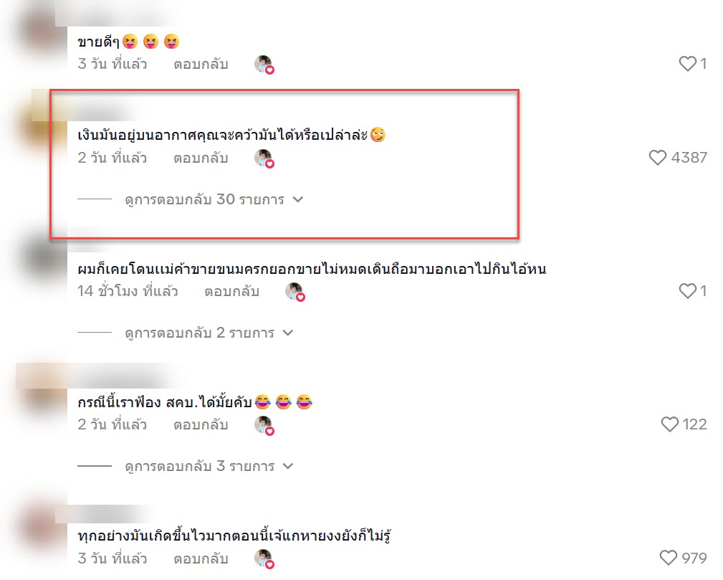This screenshot has height=580, width=723.
Task: Click creator-liked avatar under 979-like comment
Action: (x=264, y=558)
